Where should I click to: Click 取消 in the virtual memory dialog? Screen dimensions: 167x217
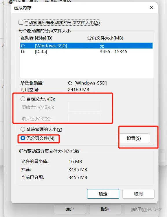138,194
